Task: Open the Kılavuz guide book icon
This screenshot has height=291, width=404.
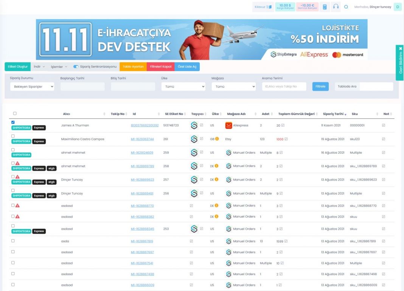Action: pyautogui.click(x=269, y=7)
